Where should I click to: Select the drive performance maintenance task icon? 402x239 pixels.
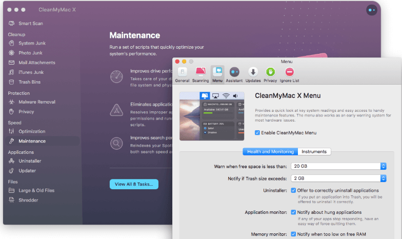[x=116, y=77]
